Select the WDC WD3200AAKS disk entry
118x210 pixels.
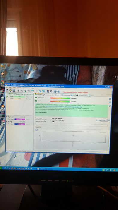tap(20, 96)
